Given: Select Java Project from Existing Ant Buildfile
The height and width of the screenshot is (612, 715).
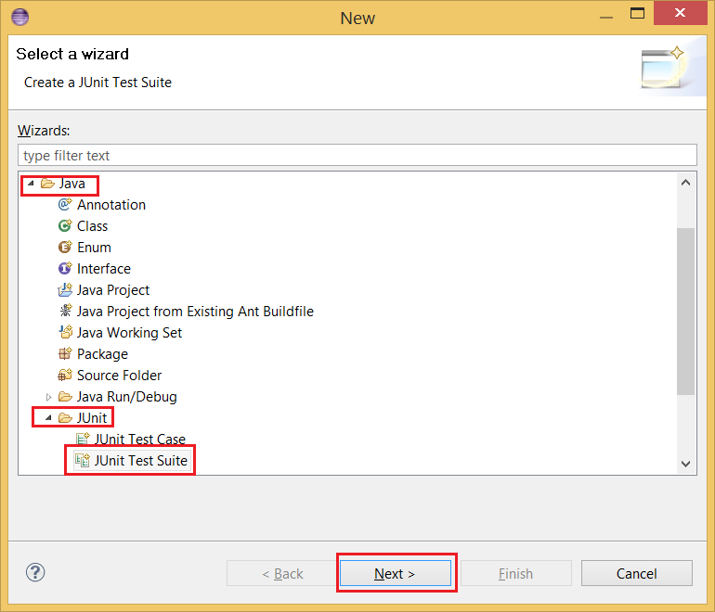Looking at the screenshot, I should (195, 312).
